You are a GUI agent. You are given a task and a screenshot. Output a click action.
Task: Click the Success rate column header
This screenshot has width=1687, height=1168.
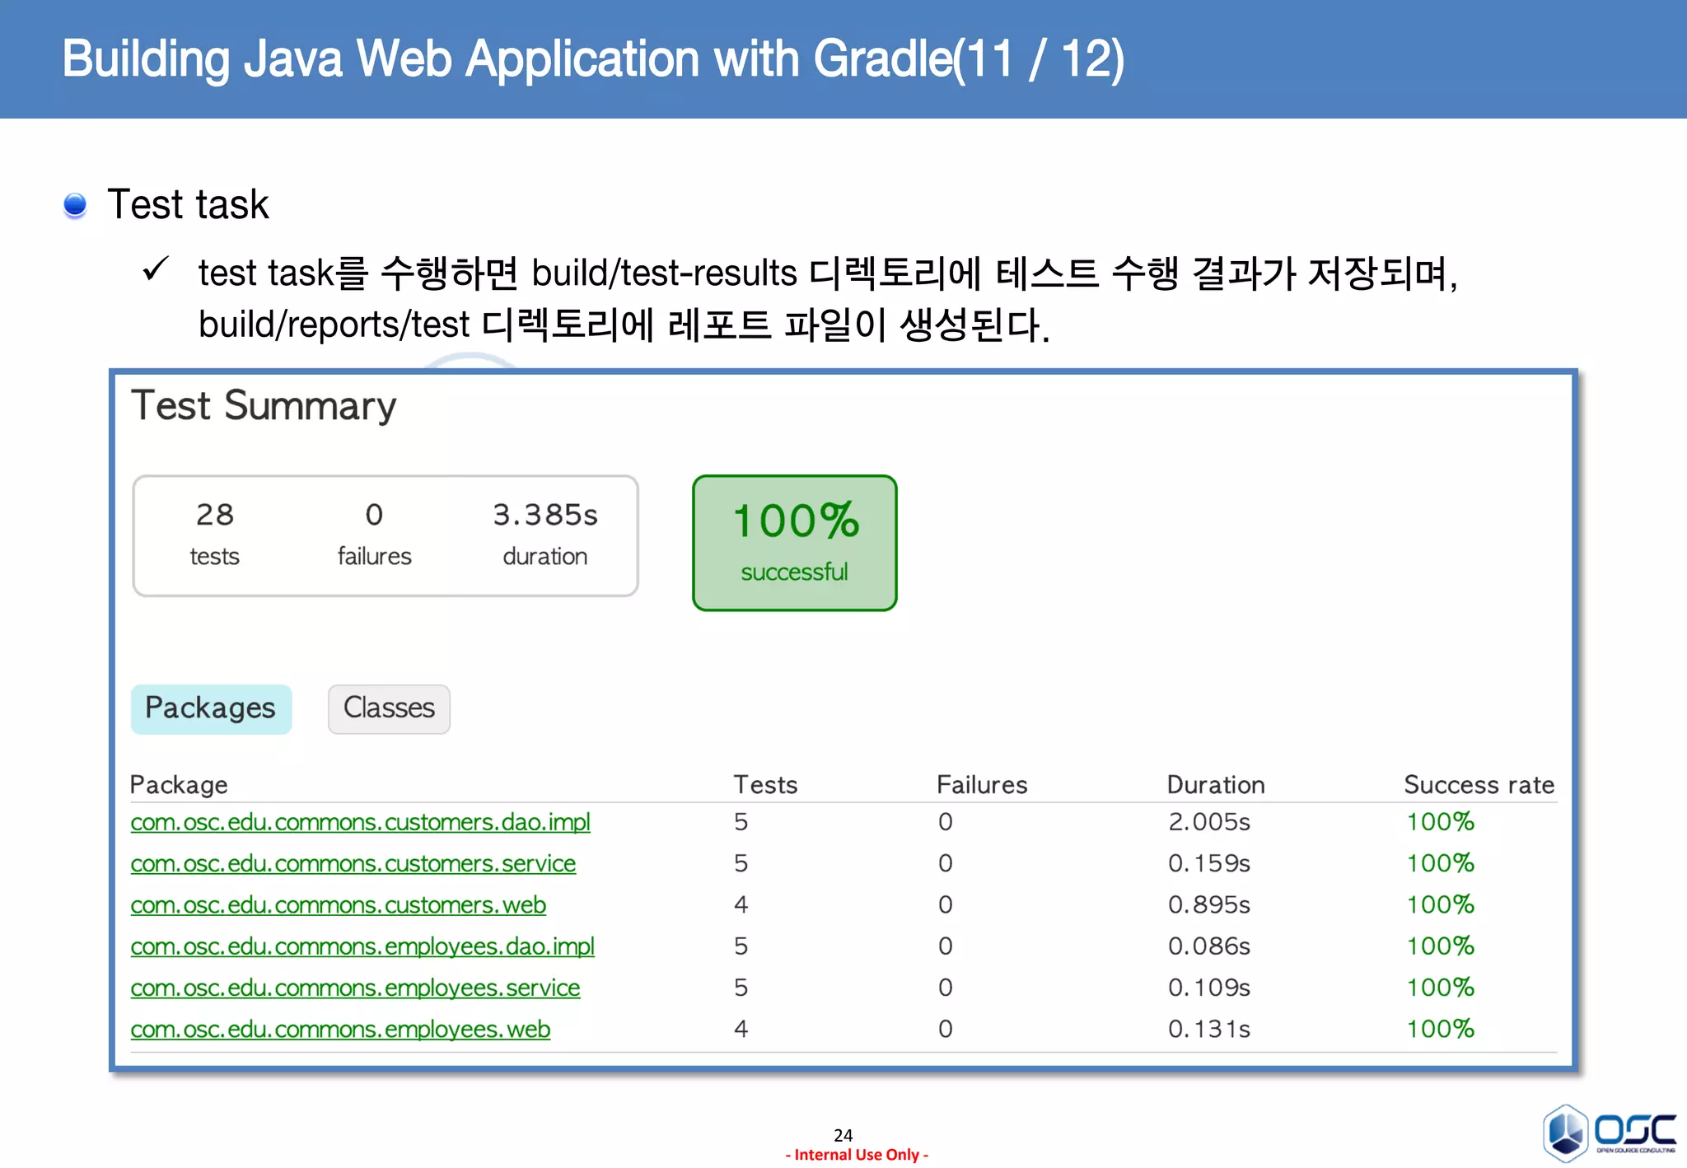1479,784
